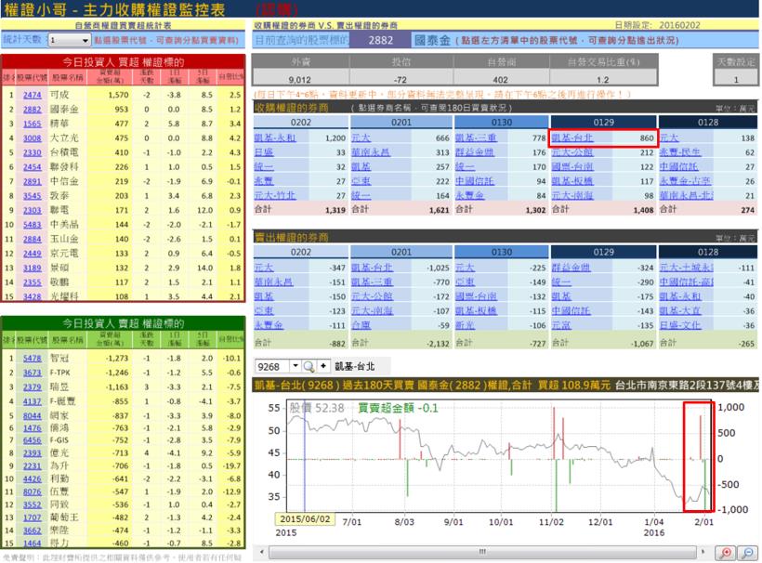
Task: Open stock code 2303 聯電 link
Action: point(33,210)
